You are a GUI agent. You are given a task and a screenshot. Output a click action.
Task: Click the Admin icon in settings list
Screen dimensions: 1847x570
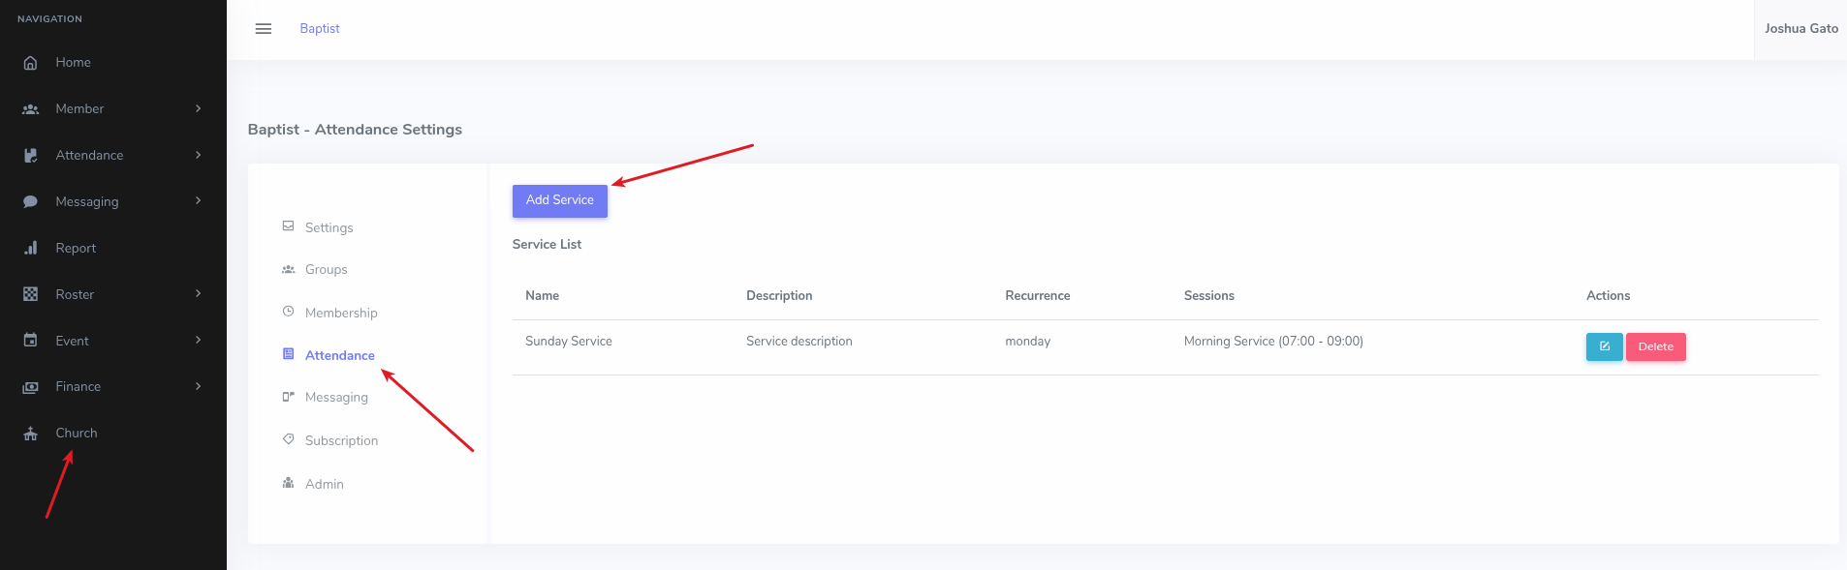coord(288,483)
